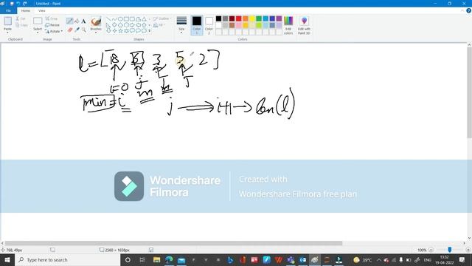The width and height of the screenshot is (472, 266).
Task: Expand the shapes gallery more arrow
Action: click(x=149, y=31)
